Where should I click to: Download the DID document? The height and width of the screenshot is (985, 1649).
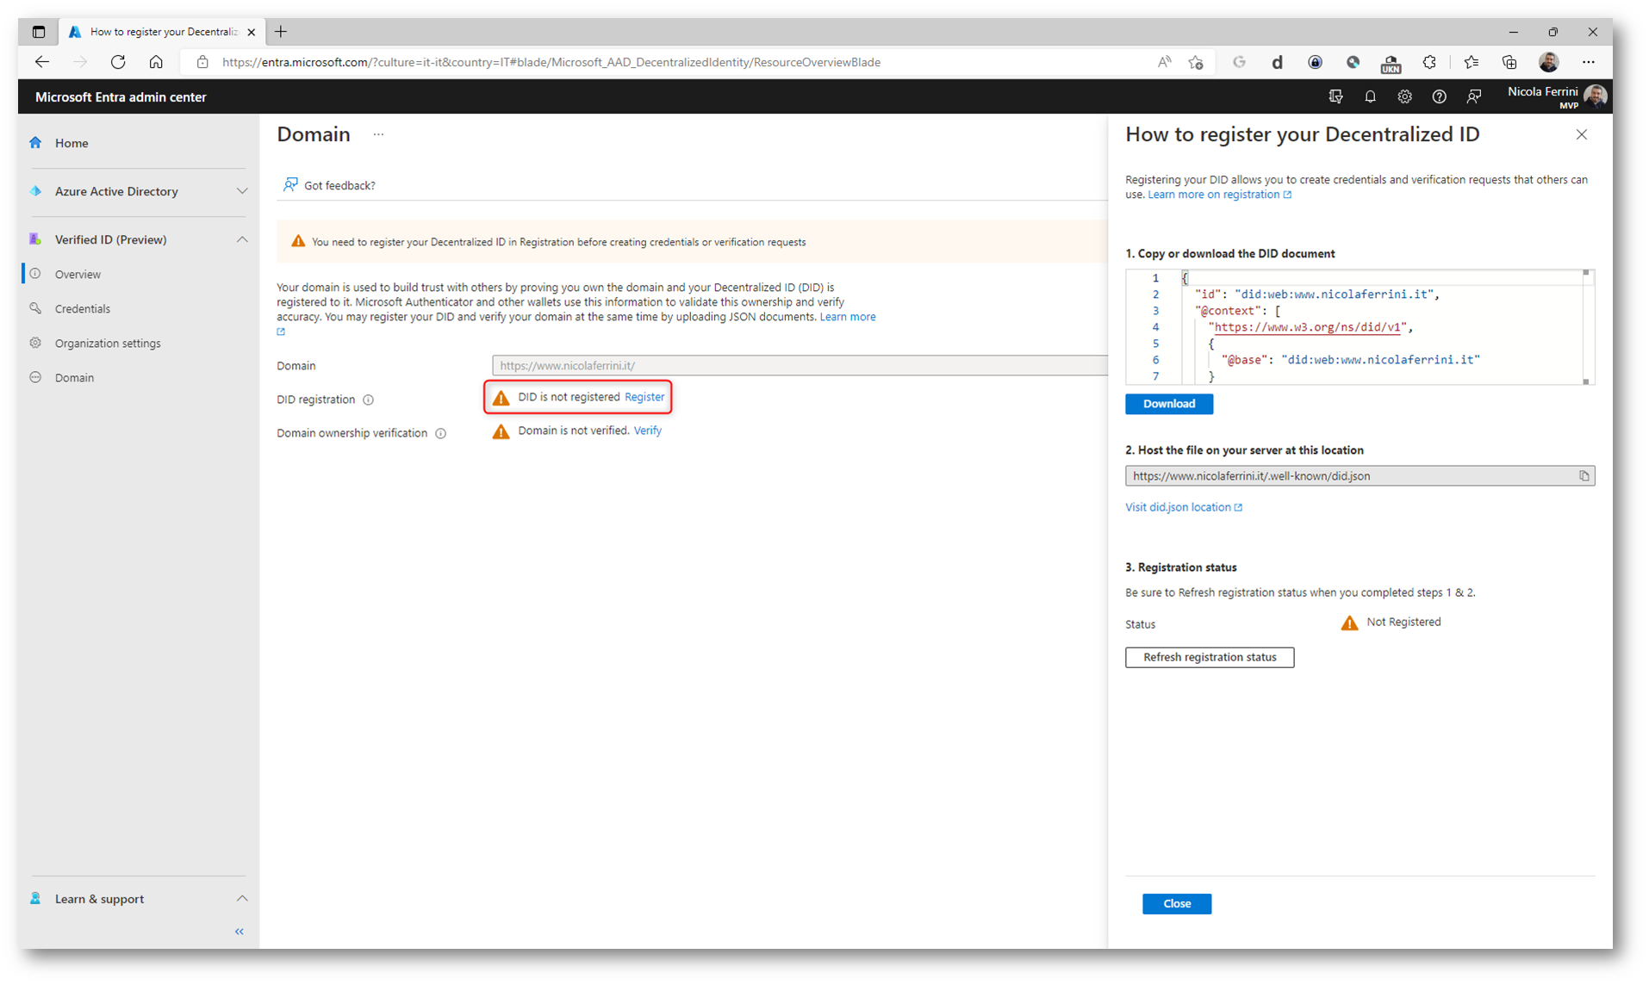[1168, 404]
